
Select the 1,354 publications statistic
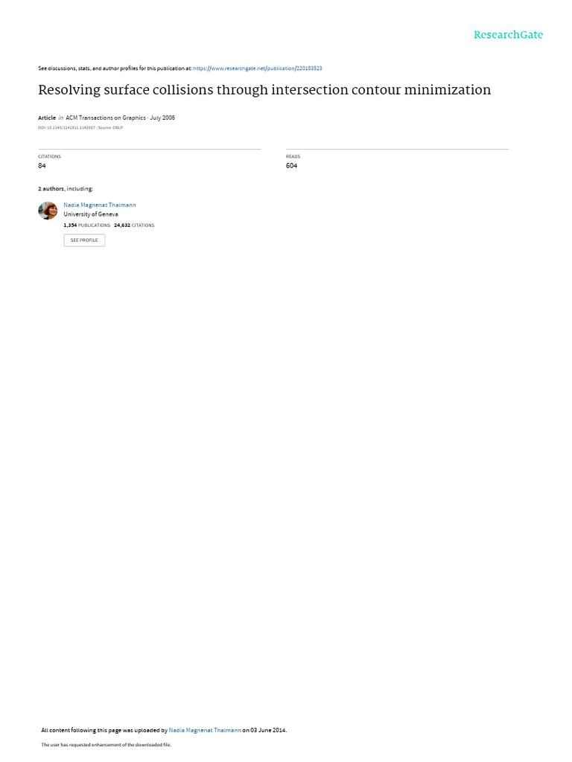tap(86, 225)
